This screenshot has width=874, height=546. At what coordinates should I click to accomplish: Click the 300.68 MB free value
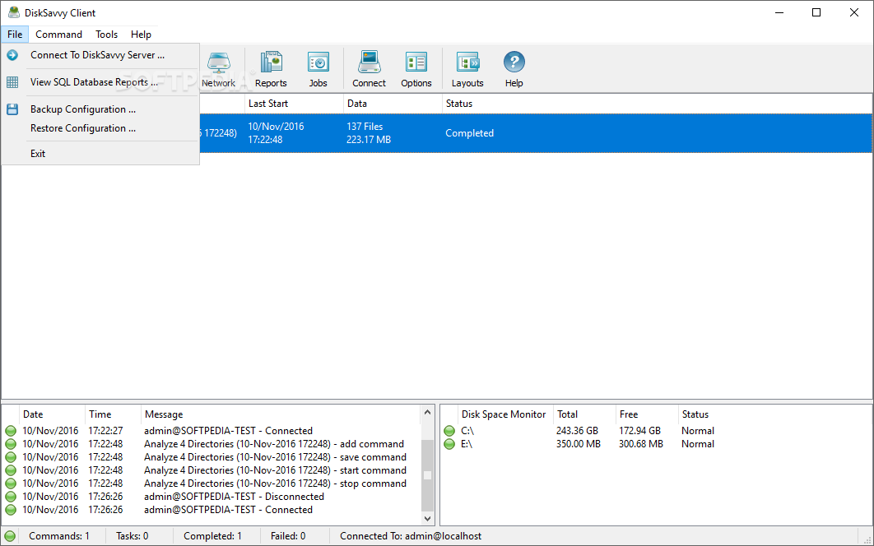pyautogui.click(x=641, y=444)
